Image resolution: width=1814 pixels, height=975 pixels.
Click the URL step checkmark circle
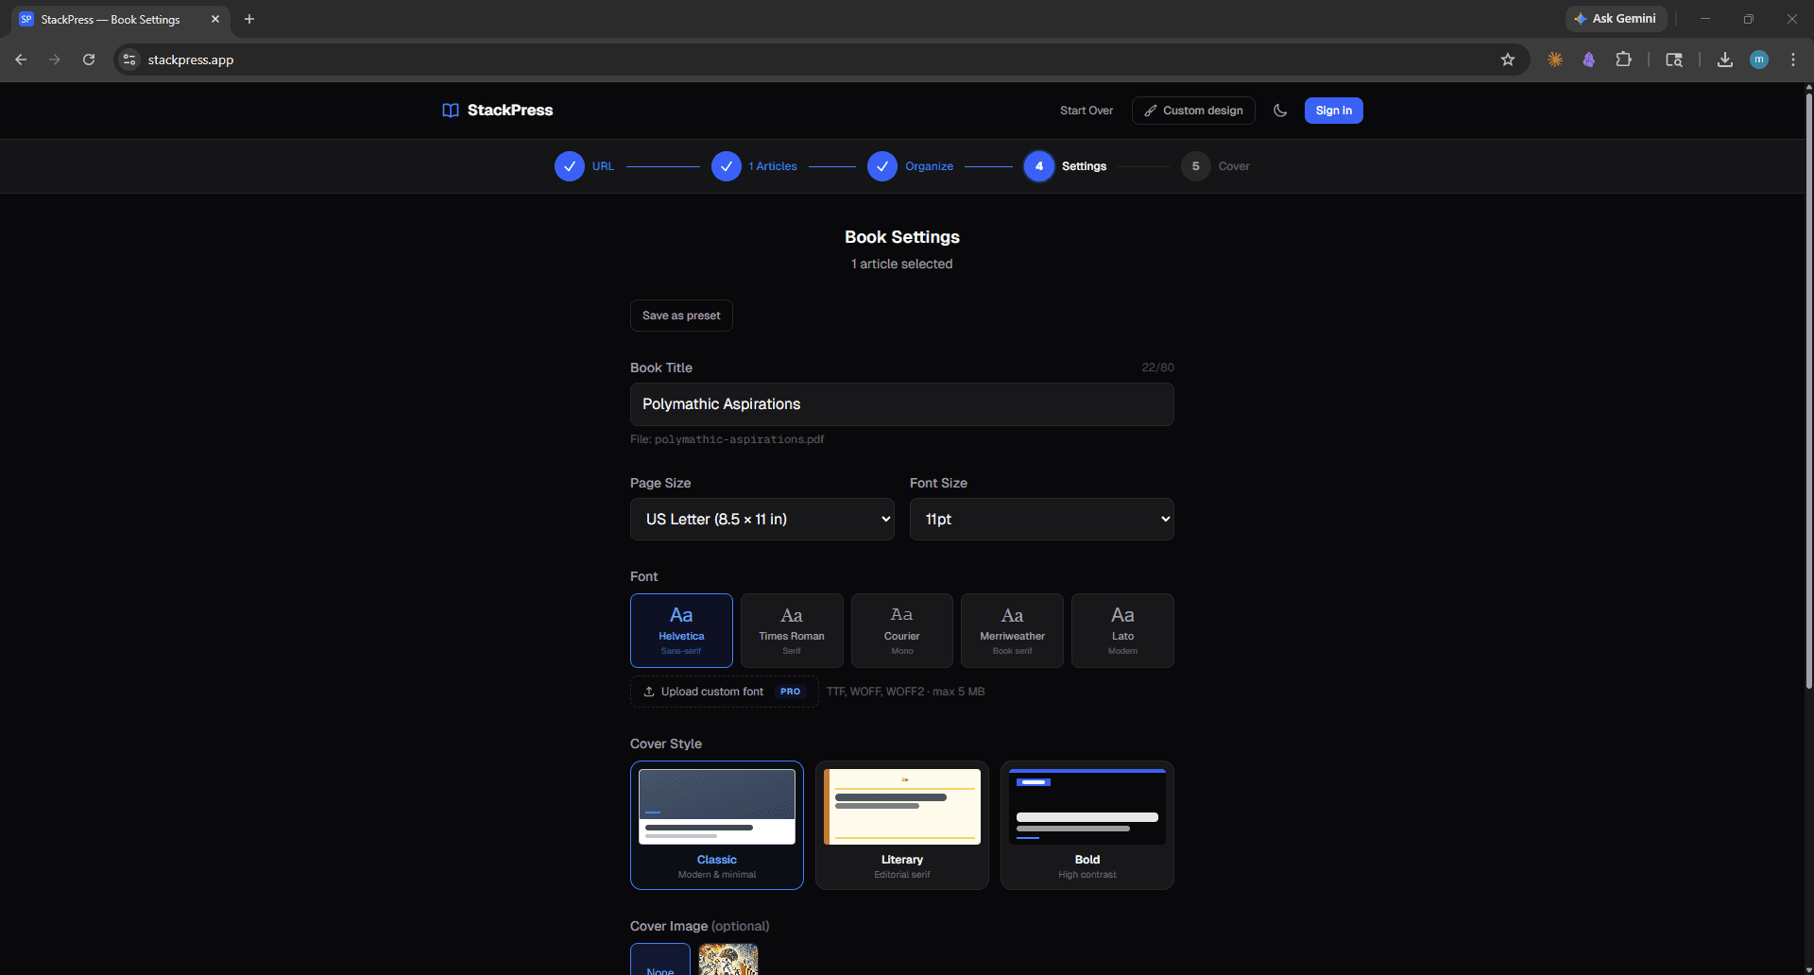pos(569,166)
